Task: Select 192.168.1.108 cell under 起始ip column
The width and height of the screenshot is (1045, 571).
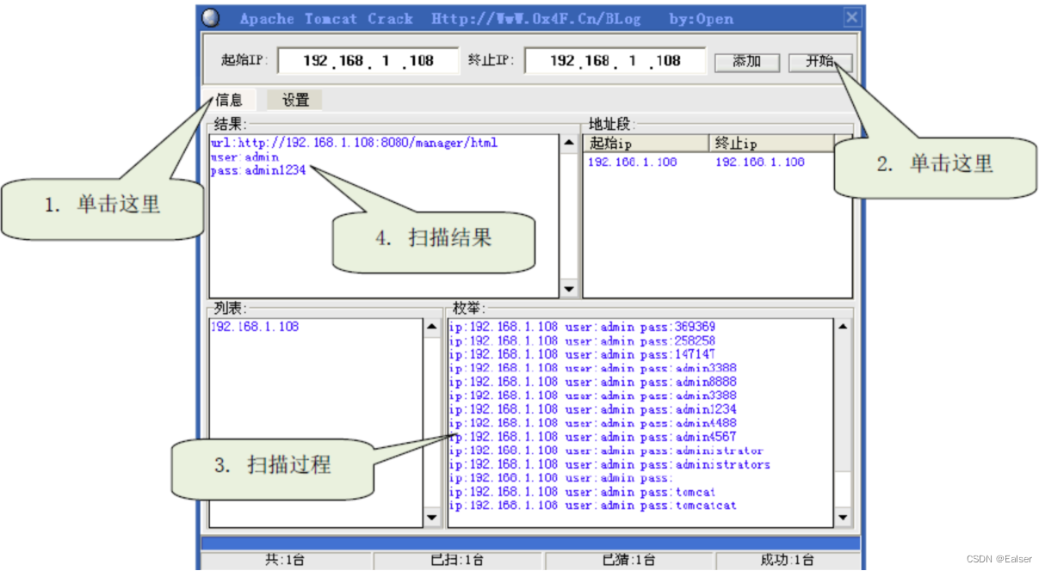Action: (x=633, y=162)
